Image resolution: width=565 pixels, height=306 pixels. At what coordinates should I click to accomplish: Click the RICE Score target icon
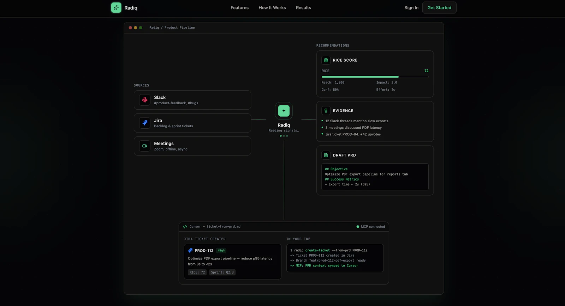click(326, 60)
